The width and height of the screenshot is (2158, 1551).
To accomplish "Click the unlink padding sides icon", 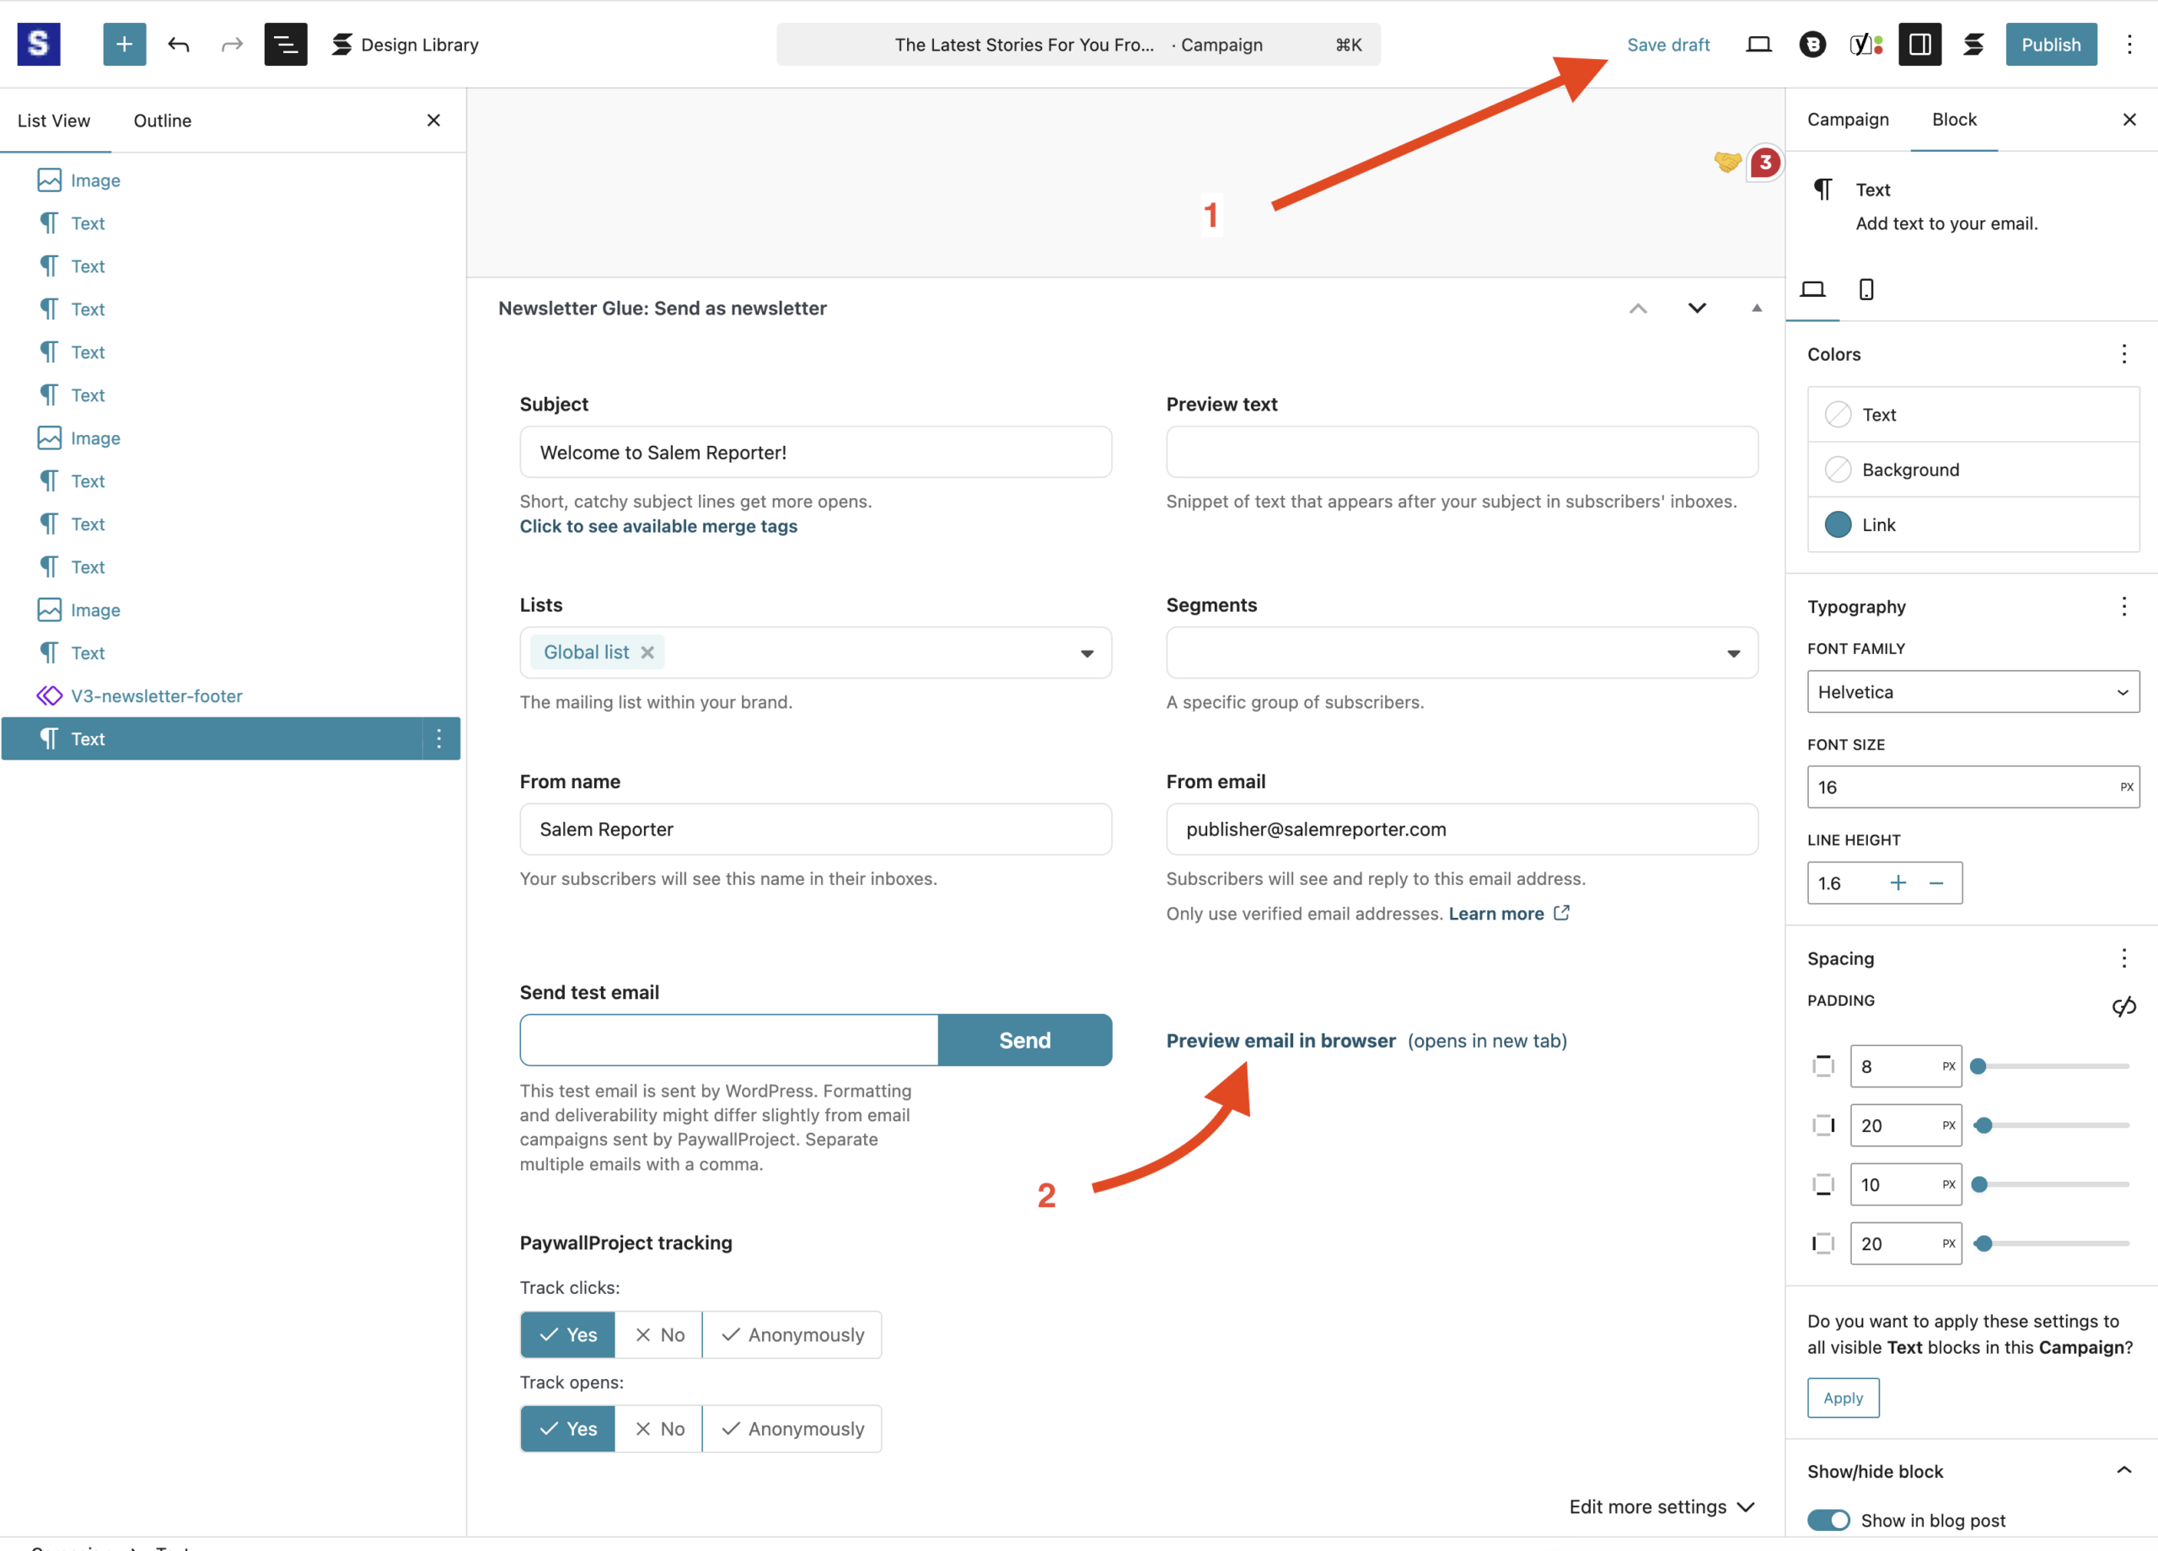I will tap(2123, 1006).
